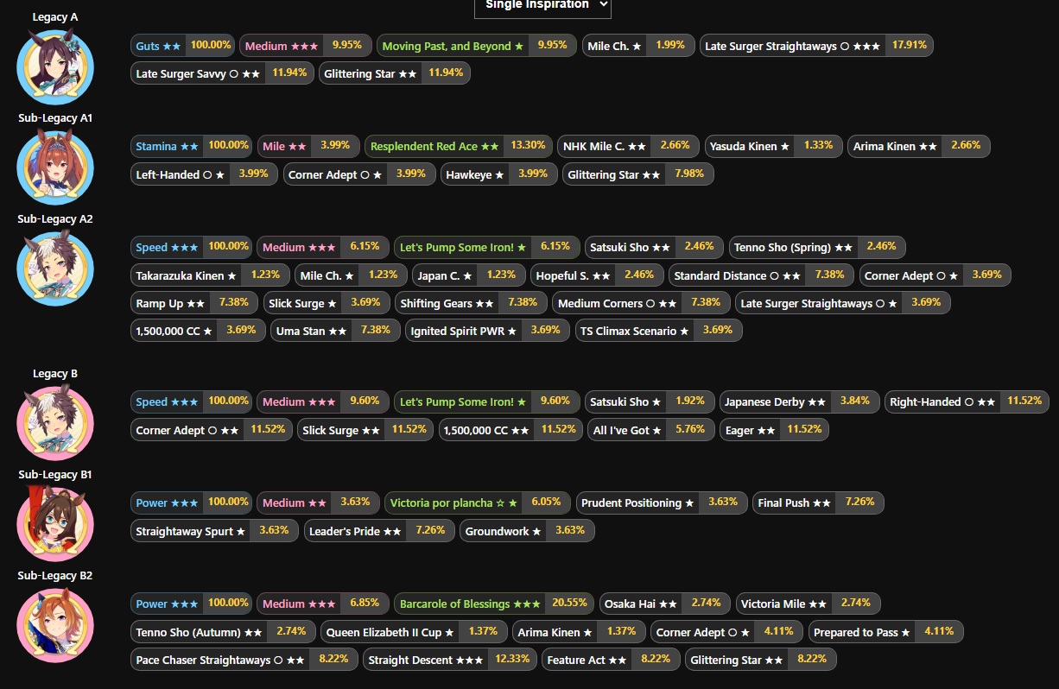Click the Left-Handed tag
1059x689 pixels.
pos(205,174)
